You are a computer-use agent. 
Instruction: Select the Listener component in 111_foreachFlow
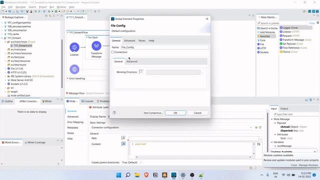[74, 47]
